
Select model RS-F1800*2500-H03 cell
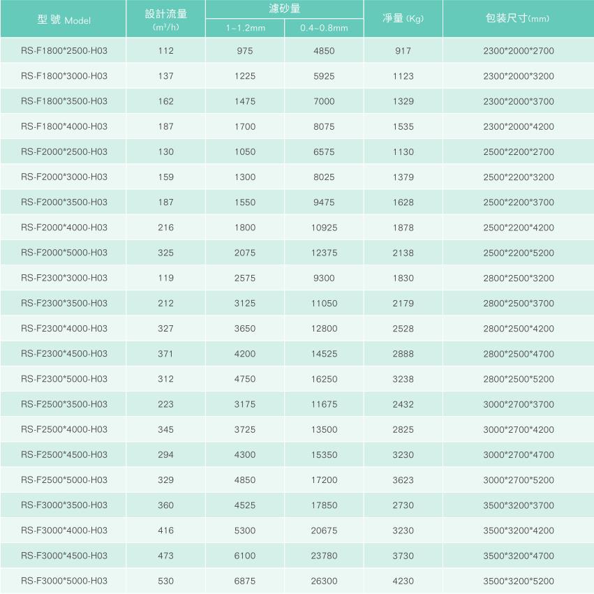(x=64, y=51)
